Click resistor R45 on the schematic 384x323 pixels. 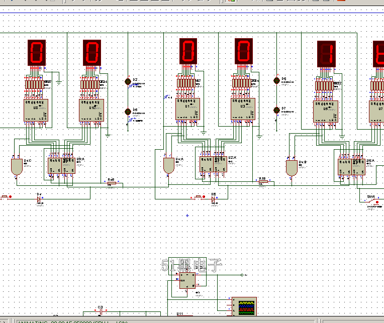pyautogui.click(x=111, y=183)
